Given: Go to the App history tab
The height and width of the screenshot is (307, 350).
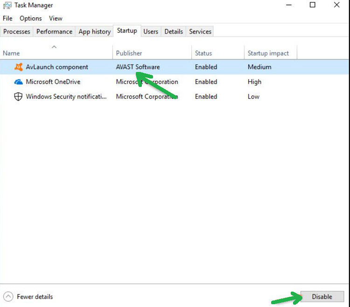Looking at the screenshot, I should pos(94,31).
